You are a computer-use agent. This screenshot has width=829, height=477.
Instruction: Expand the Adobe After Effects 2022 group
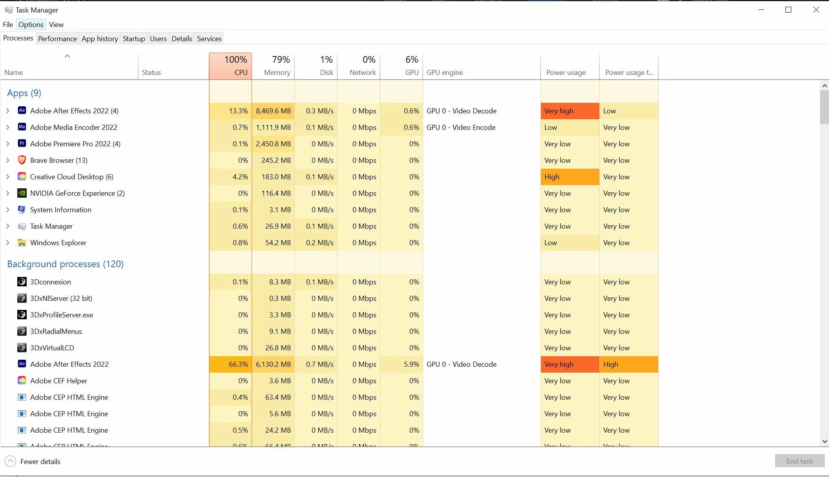pos(8,111)
